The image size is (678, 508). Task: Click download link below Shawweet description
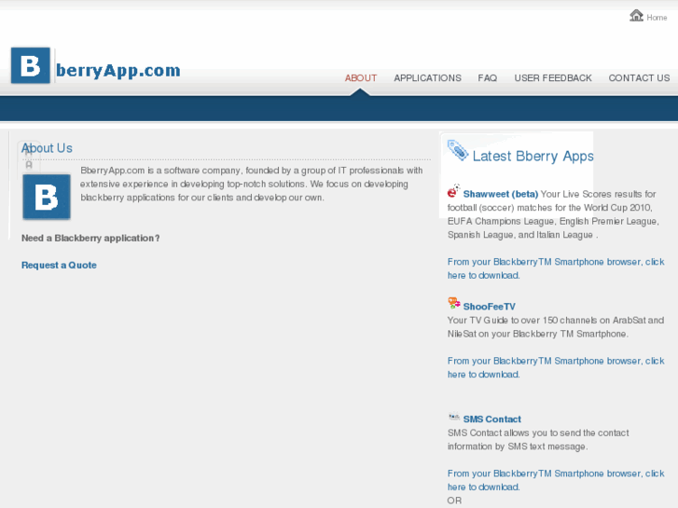click(556, 268)
